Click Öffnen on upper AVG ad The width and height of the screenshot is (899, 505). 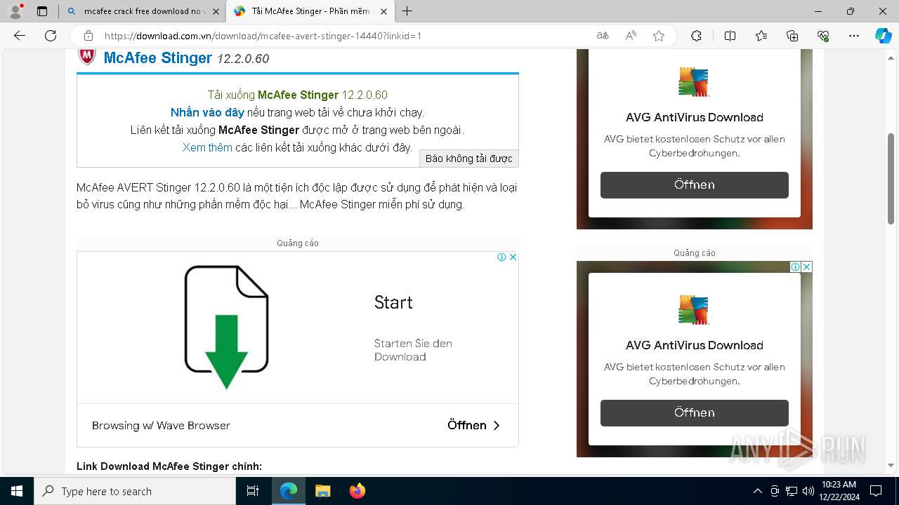click(x=695, y=185)
